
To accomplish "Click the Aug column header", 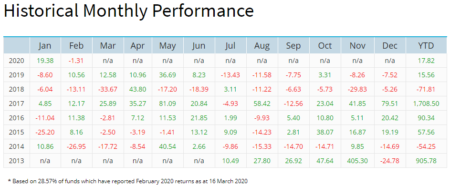I will coord(262,46).
